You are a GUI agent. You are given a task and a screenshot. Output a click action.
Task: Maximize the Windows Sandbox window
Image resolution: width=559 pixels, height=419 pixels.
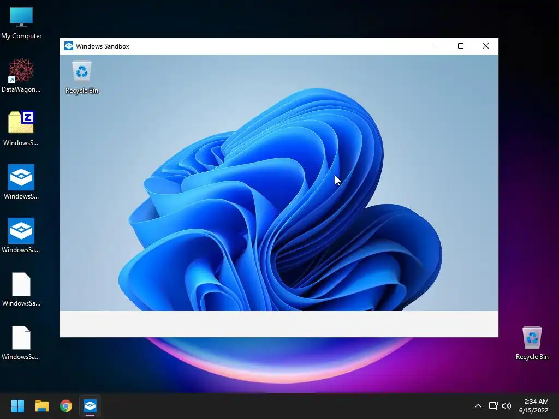click(461, 46)
